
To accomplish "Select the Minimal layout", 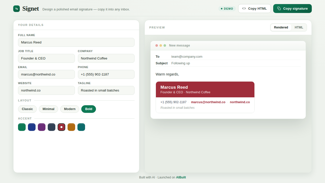I will (48, 109).
